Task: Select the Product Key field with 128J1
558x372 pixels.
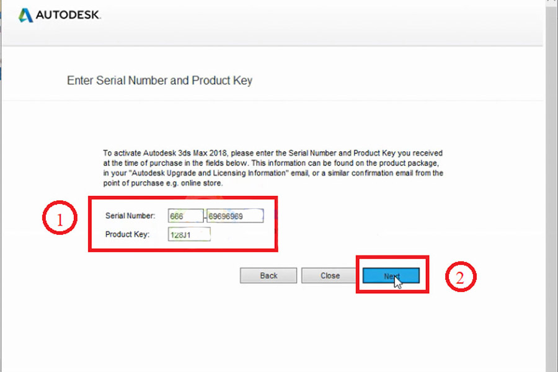Action: (x=189, y=234)
